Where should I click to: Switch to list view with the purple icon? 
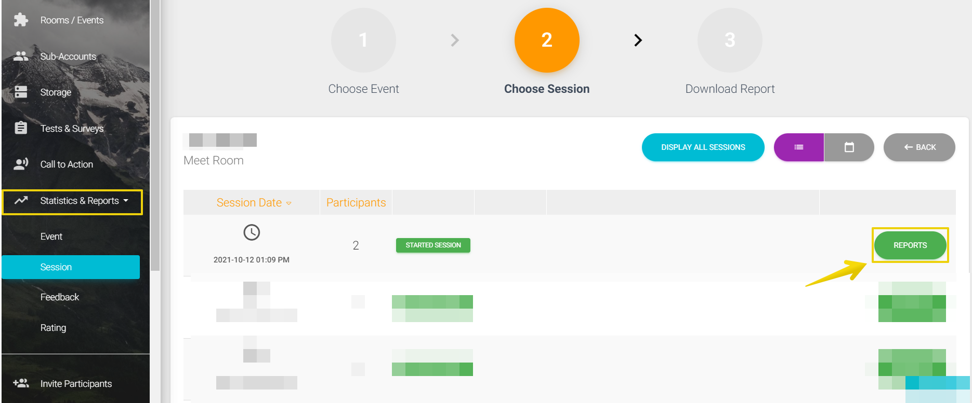click(799, 147)
